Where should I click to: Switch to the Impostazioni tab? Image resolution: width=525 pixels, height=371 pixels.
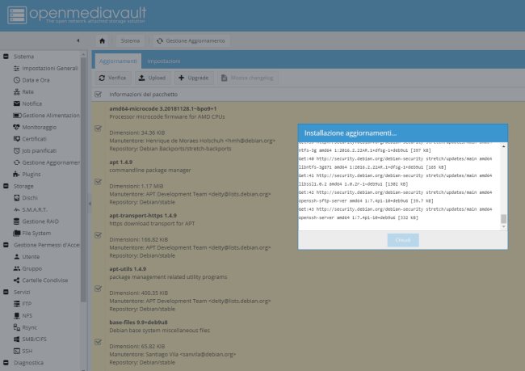click(164, 61)
